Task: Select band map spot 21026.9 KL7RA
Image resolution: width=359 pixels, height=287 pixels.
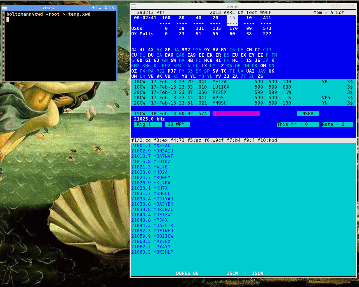Action: 151,183
